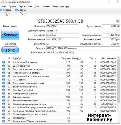Click the Текущее column header
Screen dimensions: 121x125
coord(64,58)
